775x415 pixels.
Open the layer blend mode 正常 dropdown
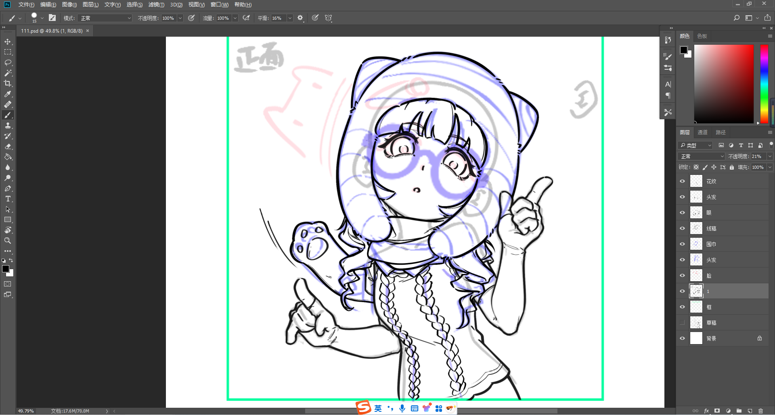(702, 156)
